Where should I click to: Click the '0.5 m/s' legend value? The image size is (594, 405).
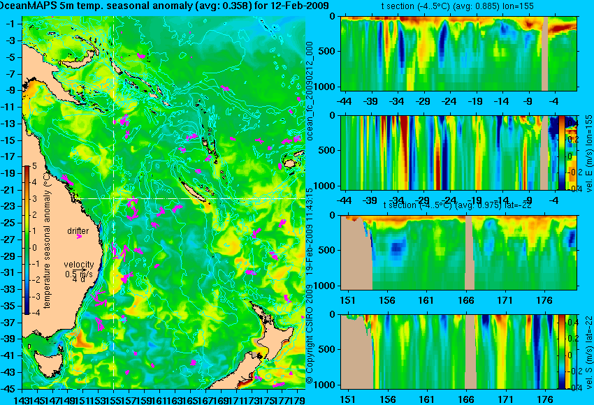point(78,274)
